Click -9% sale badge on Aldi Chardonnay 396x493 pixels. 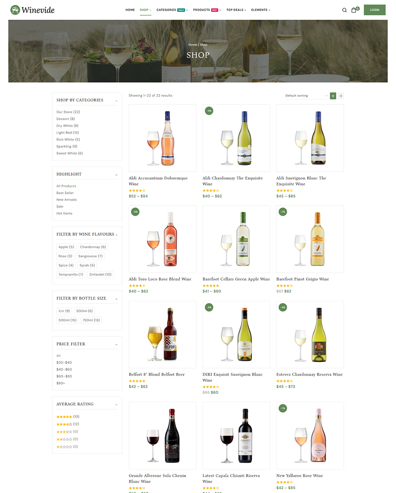[x=209, y=111]
